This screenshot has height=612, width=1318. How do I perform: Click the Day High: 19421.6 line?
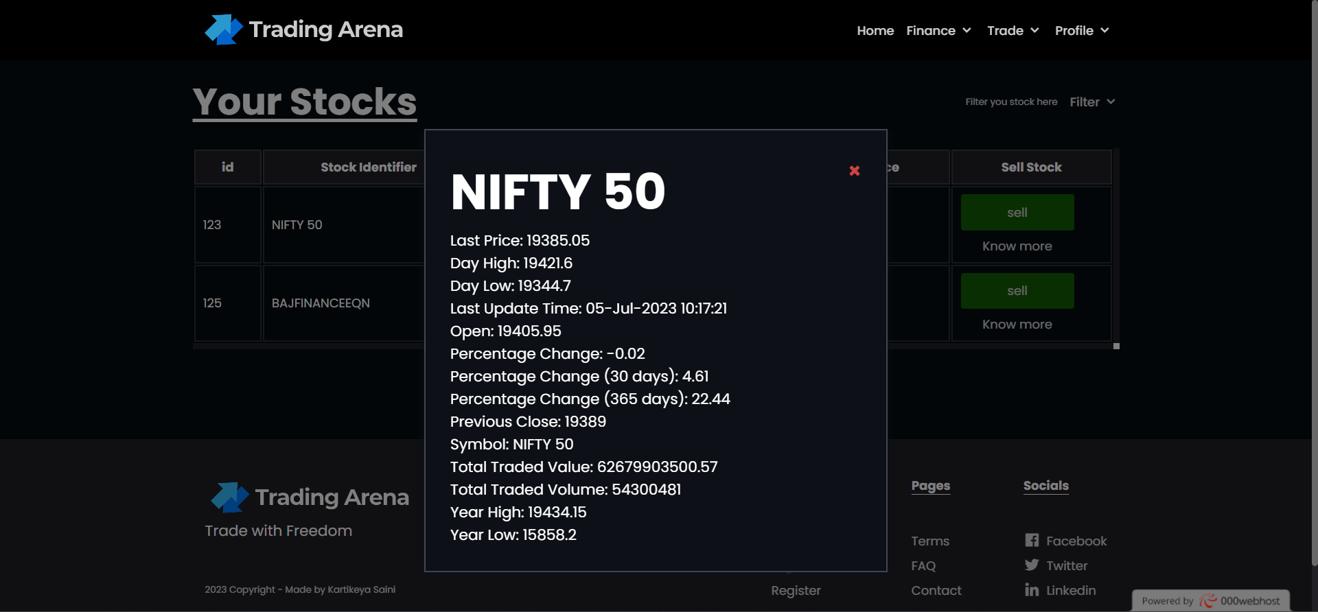click(x=511, y=263)
